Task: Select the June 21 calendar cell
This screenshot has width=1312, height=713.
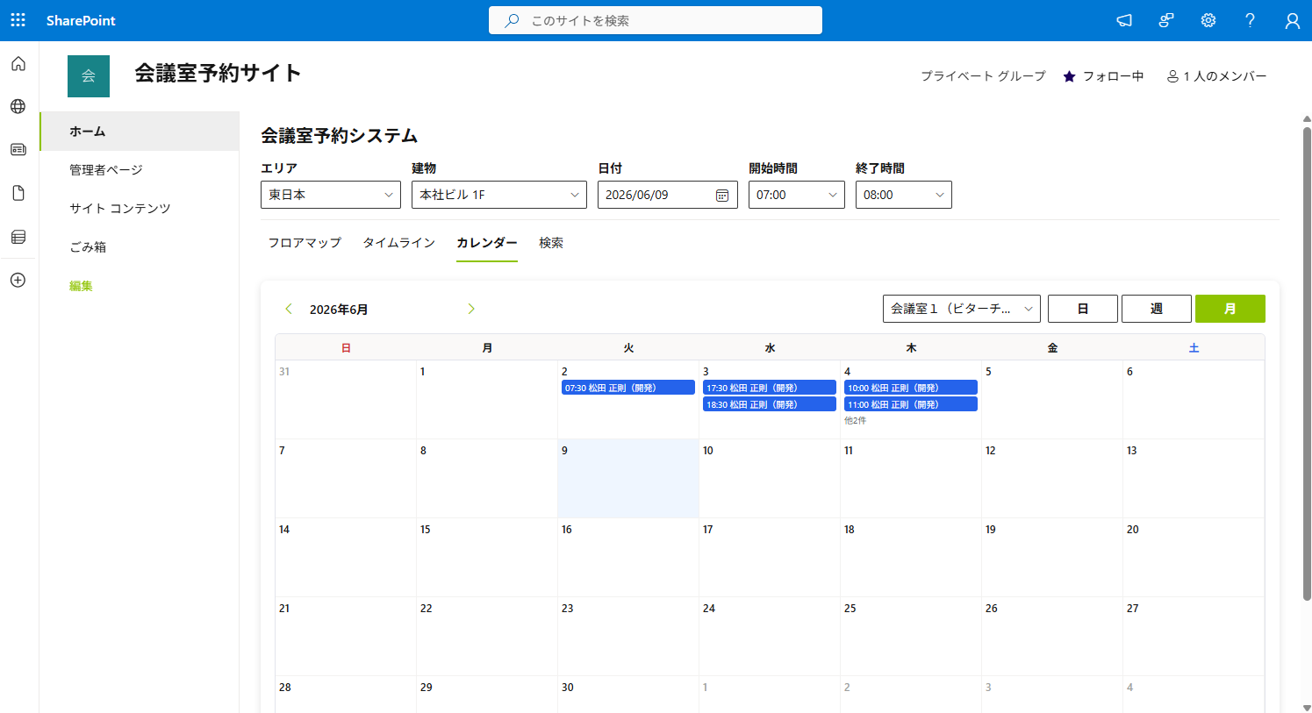Action: pyautogui.click(x=346, y=637)
